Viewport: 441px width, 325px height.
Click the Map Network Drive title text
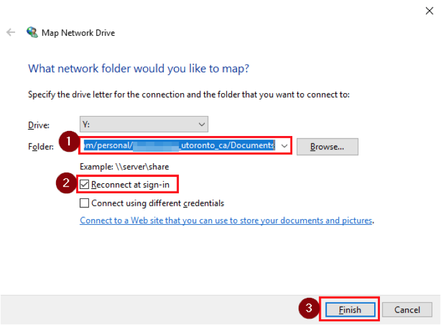78,33
